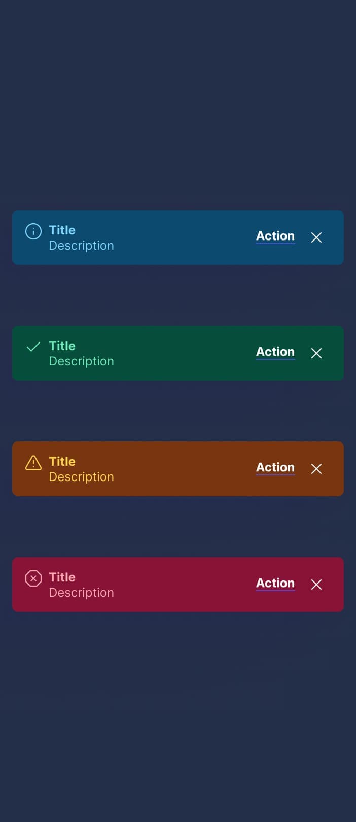Click the Action link in blue info banner
The width and height of the screenshot is (356, 822).
(x=275, y=236)
